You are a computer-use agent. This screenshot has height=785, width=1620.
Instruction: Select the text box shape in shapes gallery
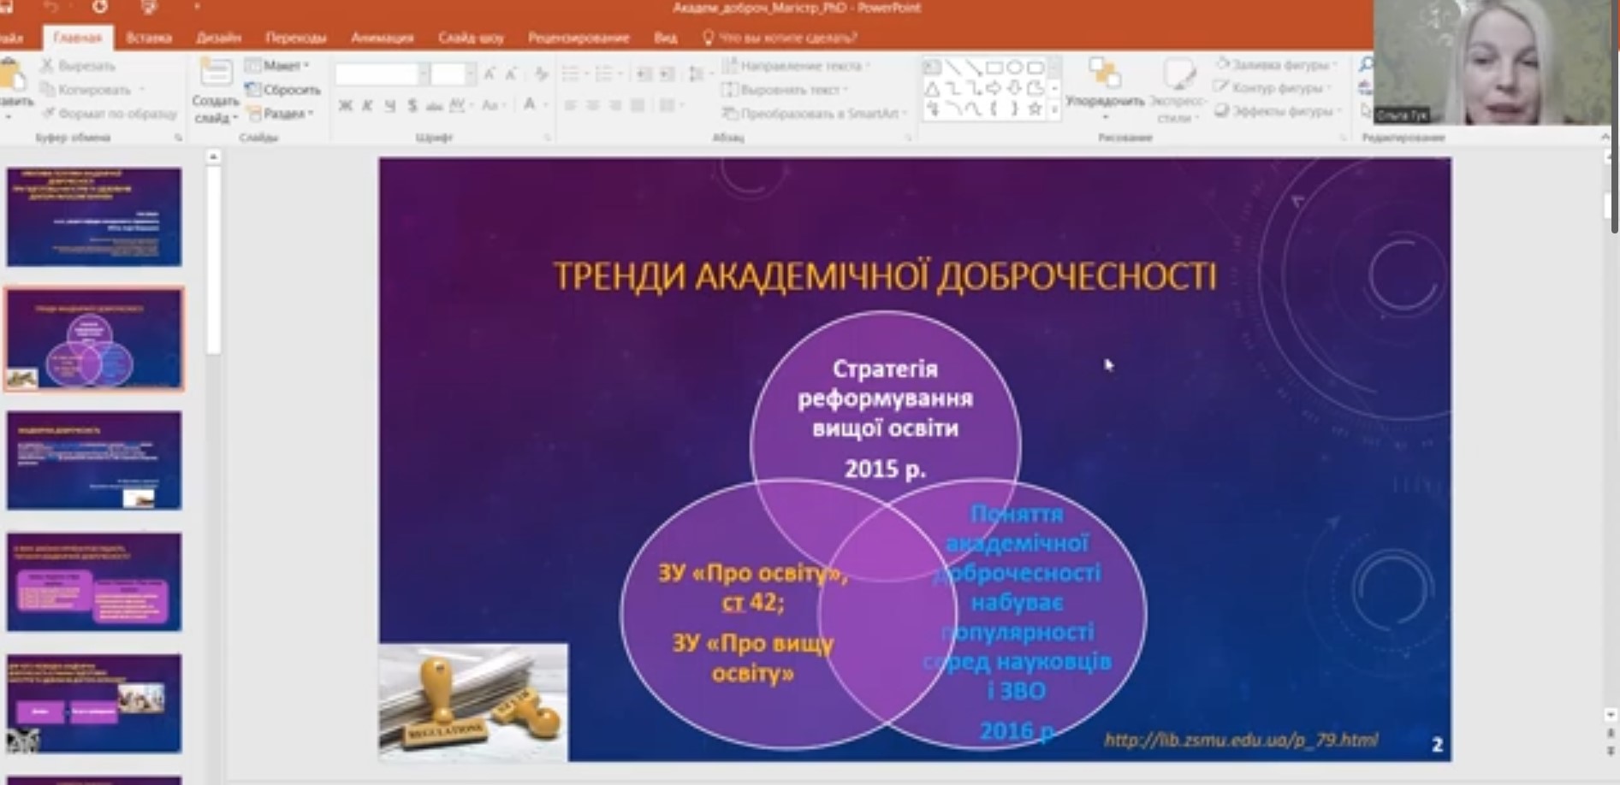(x=932, y=67)
